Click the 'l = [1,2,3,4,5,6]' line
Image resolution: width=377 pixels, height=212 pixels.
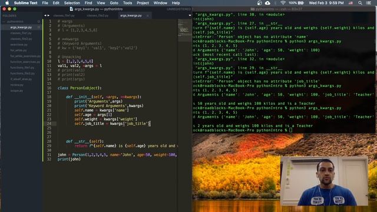(x=75, y=61)
